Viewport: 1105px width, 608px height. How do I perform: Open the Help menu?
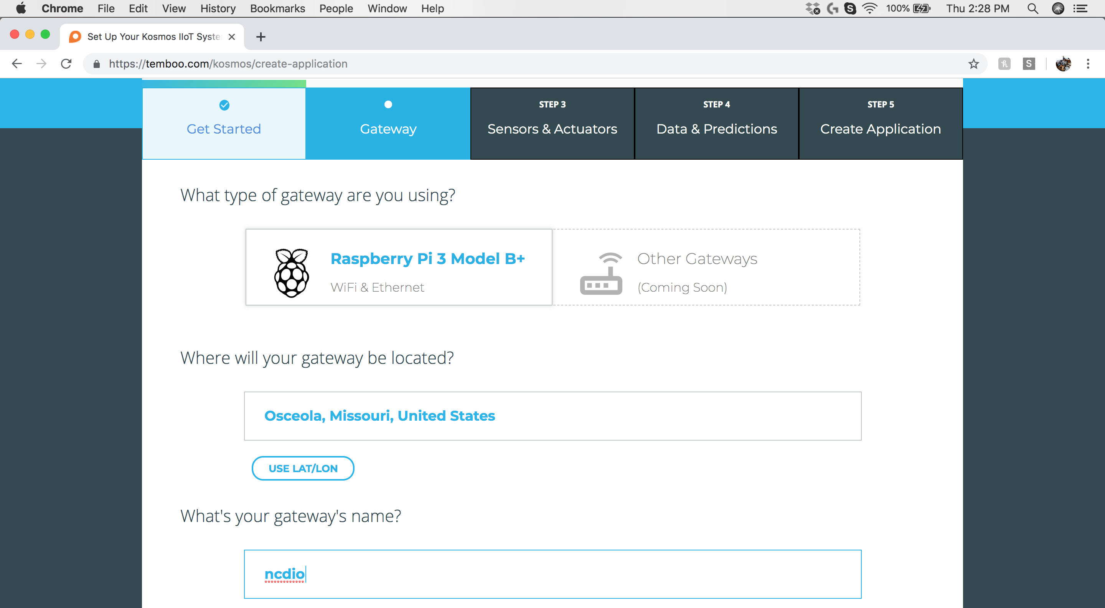(432, 8)
